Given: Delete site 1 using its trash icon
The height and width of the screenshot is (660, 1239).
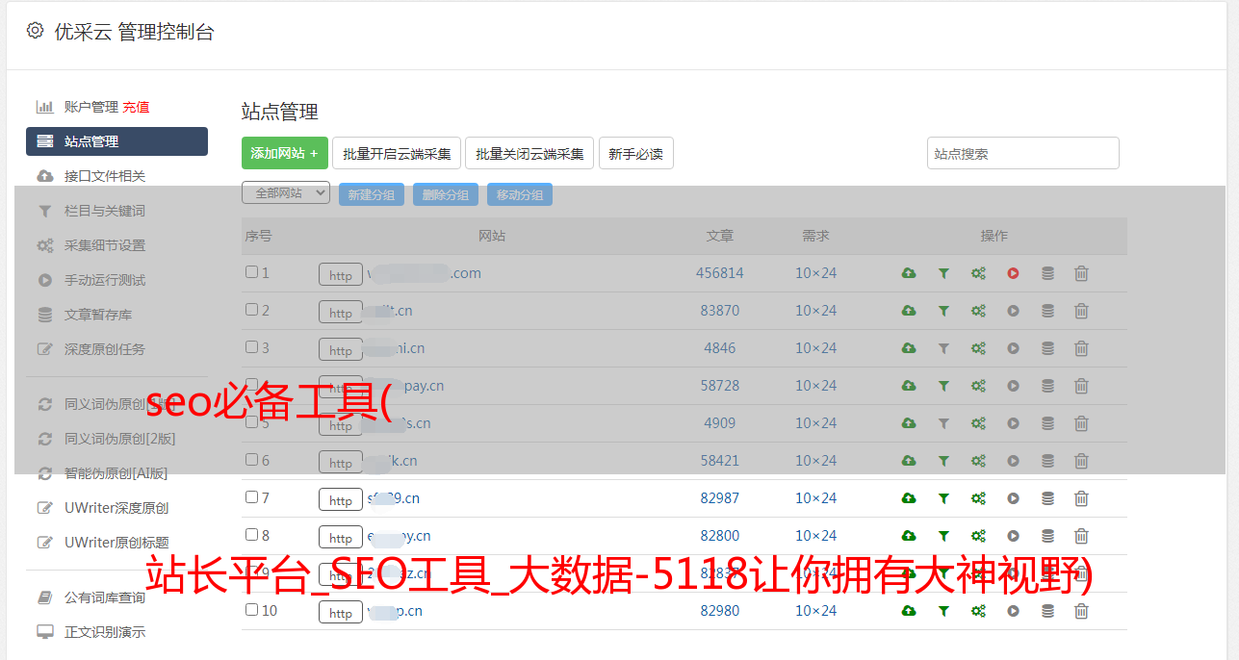Looking at the screenshot, I should pos(1081,273).
